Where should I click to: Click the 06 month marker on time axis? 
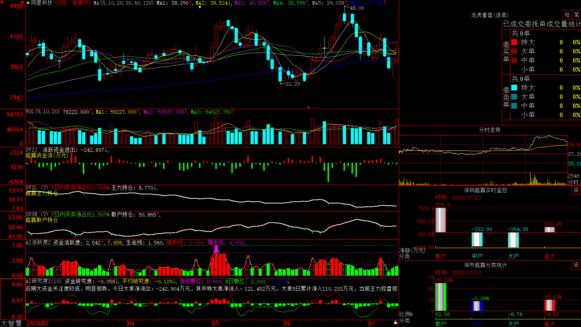click(x=288, y=323)
